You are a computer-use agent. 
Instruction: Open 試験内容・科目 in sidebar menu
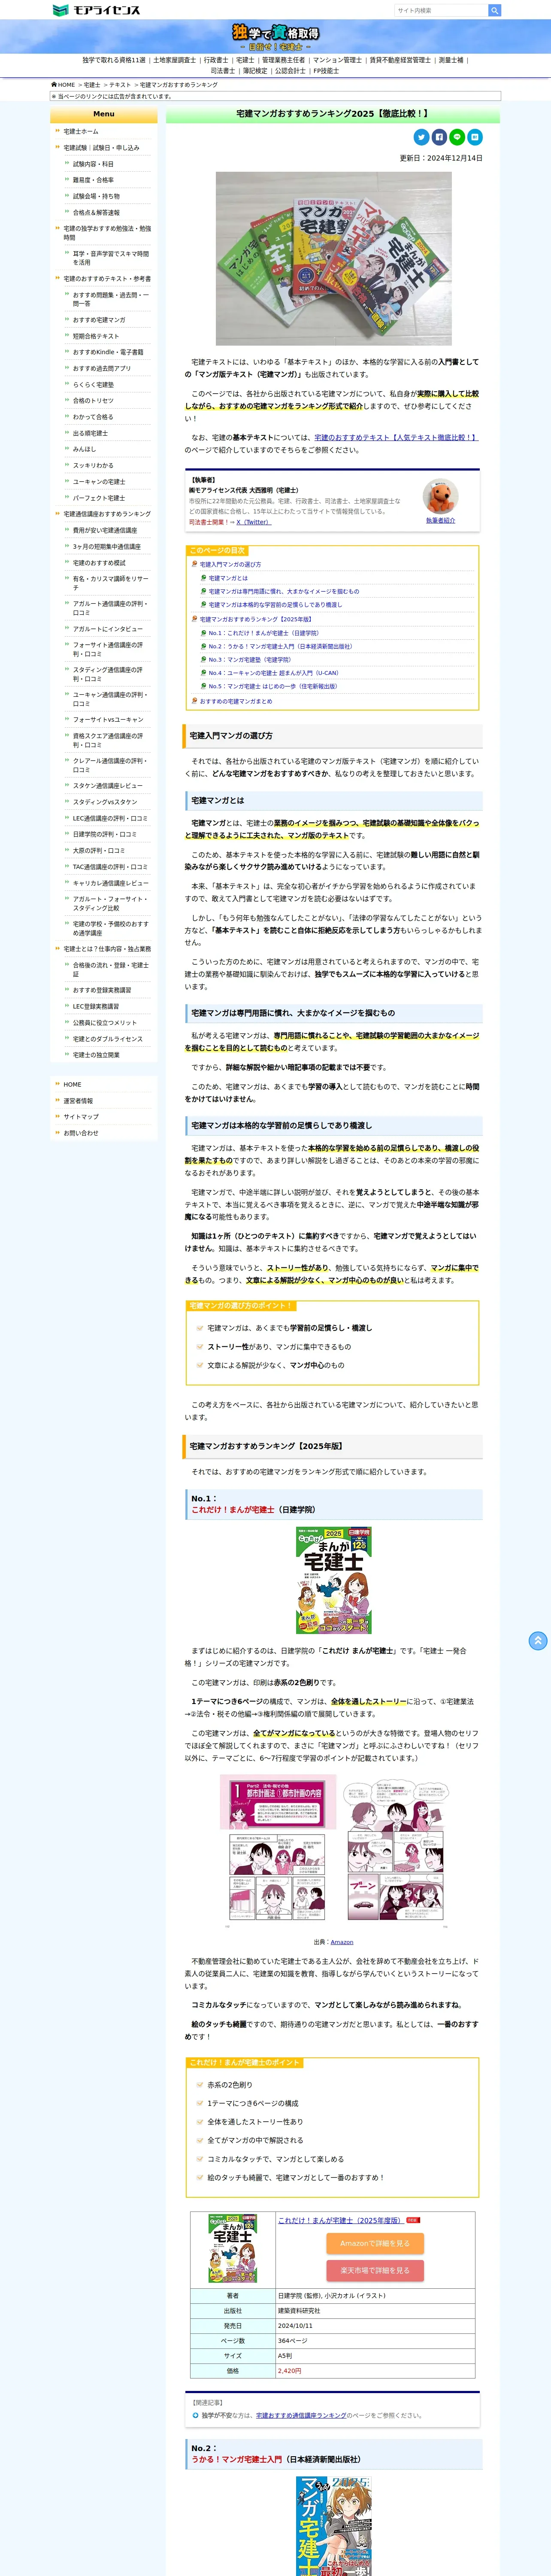[x=93, y=164]
